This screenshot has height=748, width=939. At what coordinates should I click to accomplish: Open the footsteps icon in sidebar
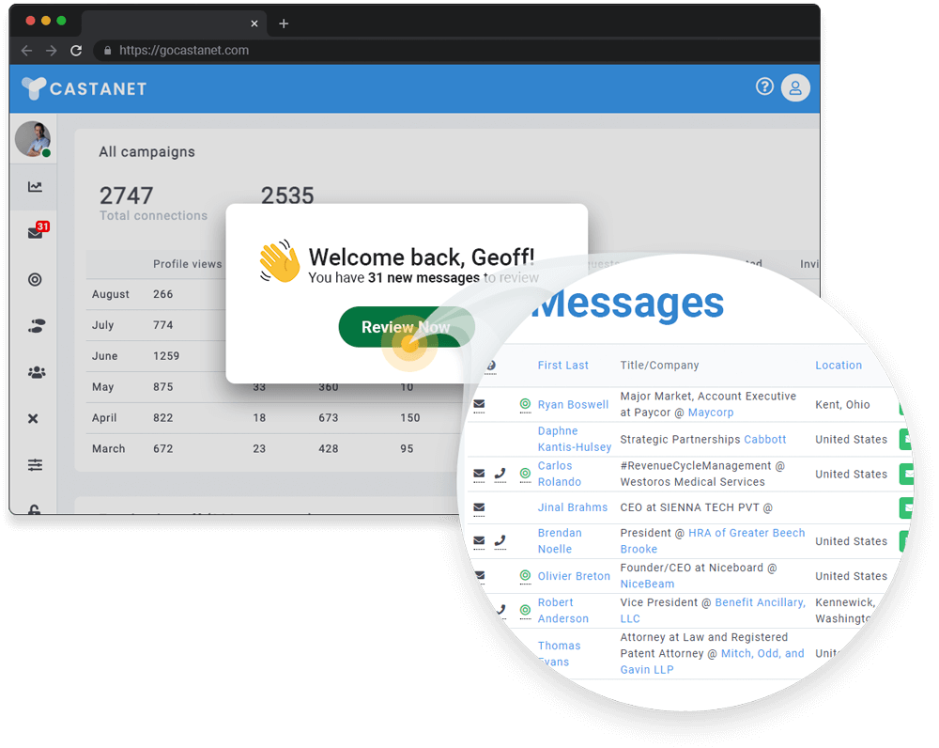tap(36, 326)
